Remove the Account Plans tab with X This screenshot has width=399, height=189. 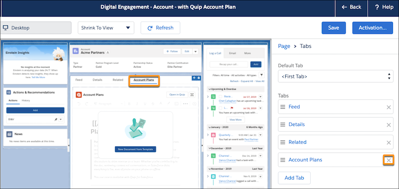(x=389, y=160)
